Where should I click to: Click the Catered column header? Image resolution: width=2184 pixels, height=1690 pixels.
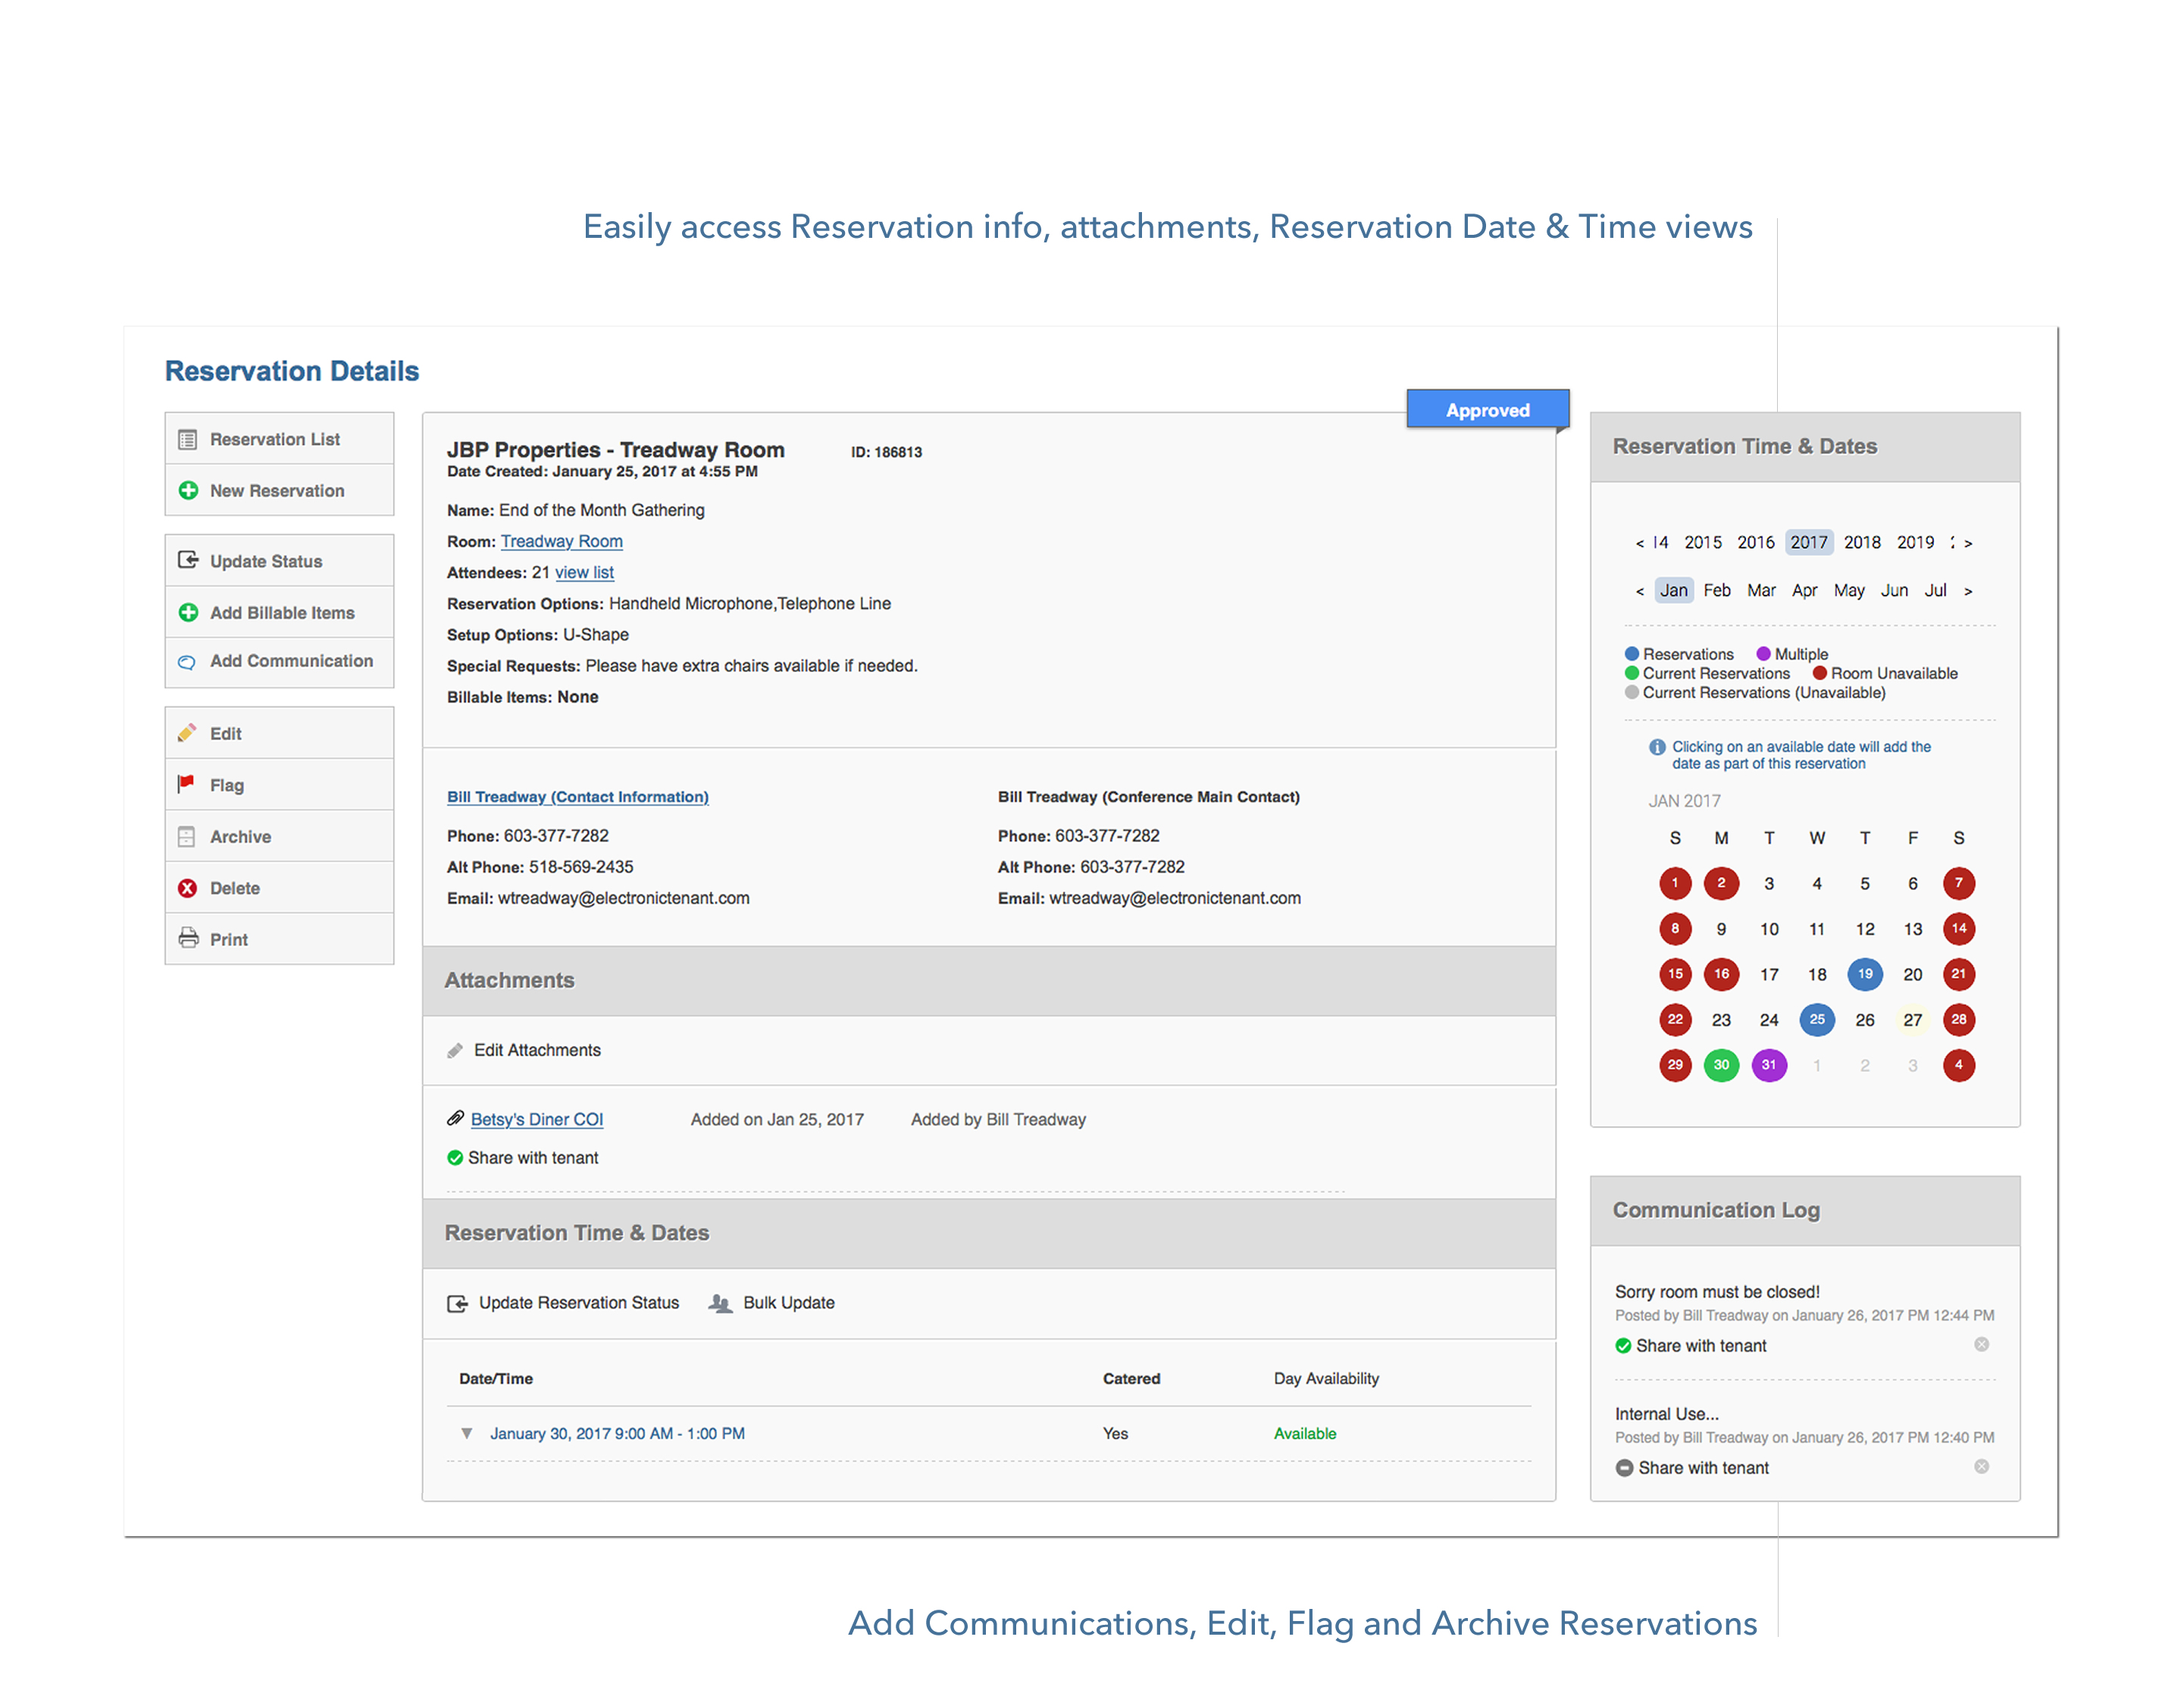pyautogui.click(x=1132, y=1379)
